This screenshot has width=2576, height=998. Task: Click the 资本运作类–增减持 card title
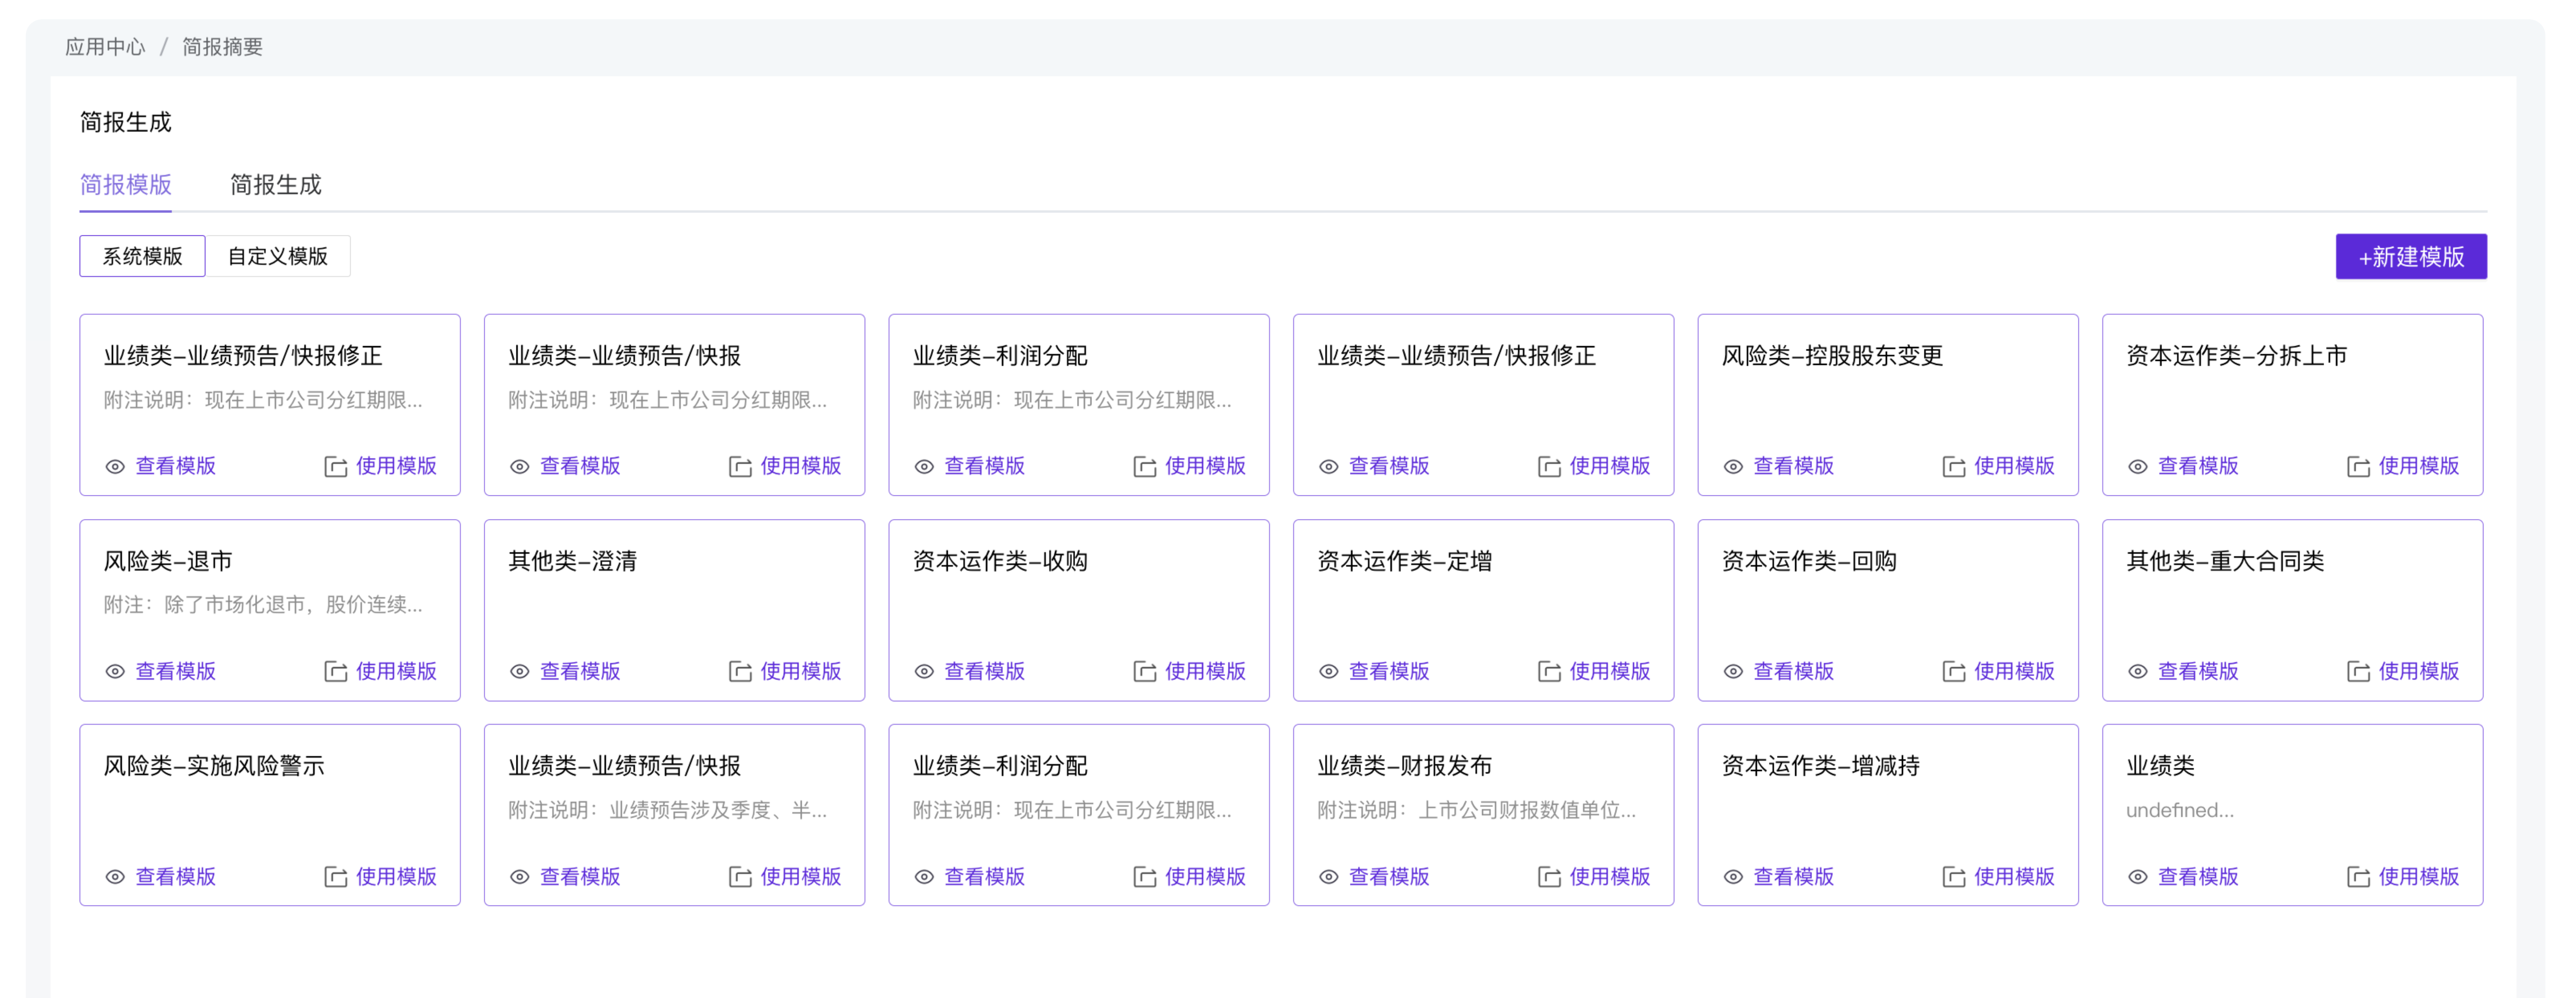click(1820, 766)
